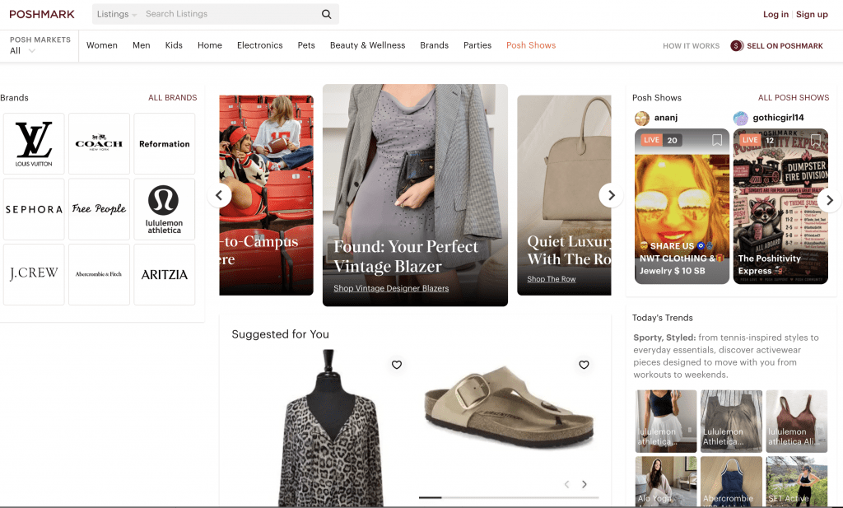Go to previous banner slide
Screen dimensions: 843x508
coord(219,195)
